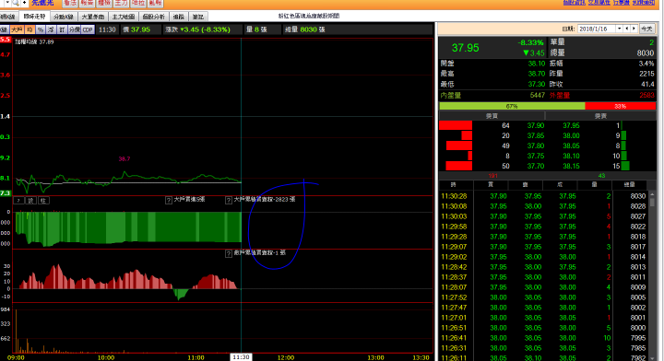Click help icon beside 大戶買進9張
The height and width of the screenshot is (361, 664).
pos(169,201)
